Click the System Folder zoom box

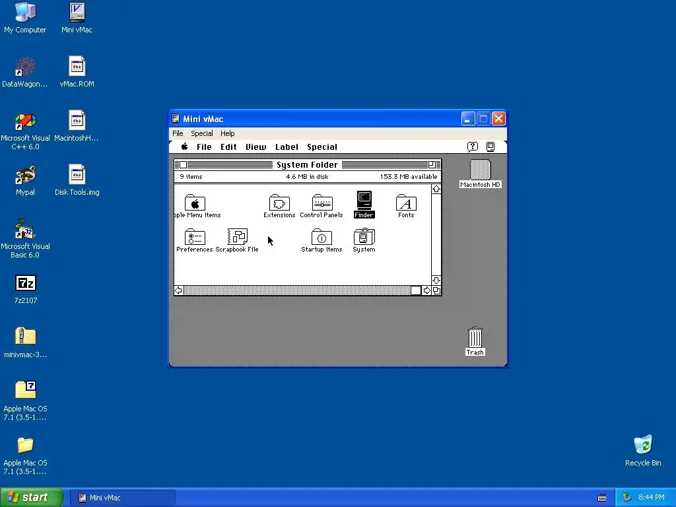[x=432, y=164]
